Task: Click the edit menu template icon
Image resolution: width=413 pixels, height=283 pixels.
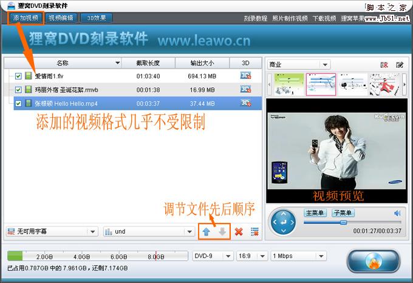Action: pos(400,65)
